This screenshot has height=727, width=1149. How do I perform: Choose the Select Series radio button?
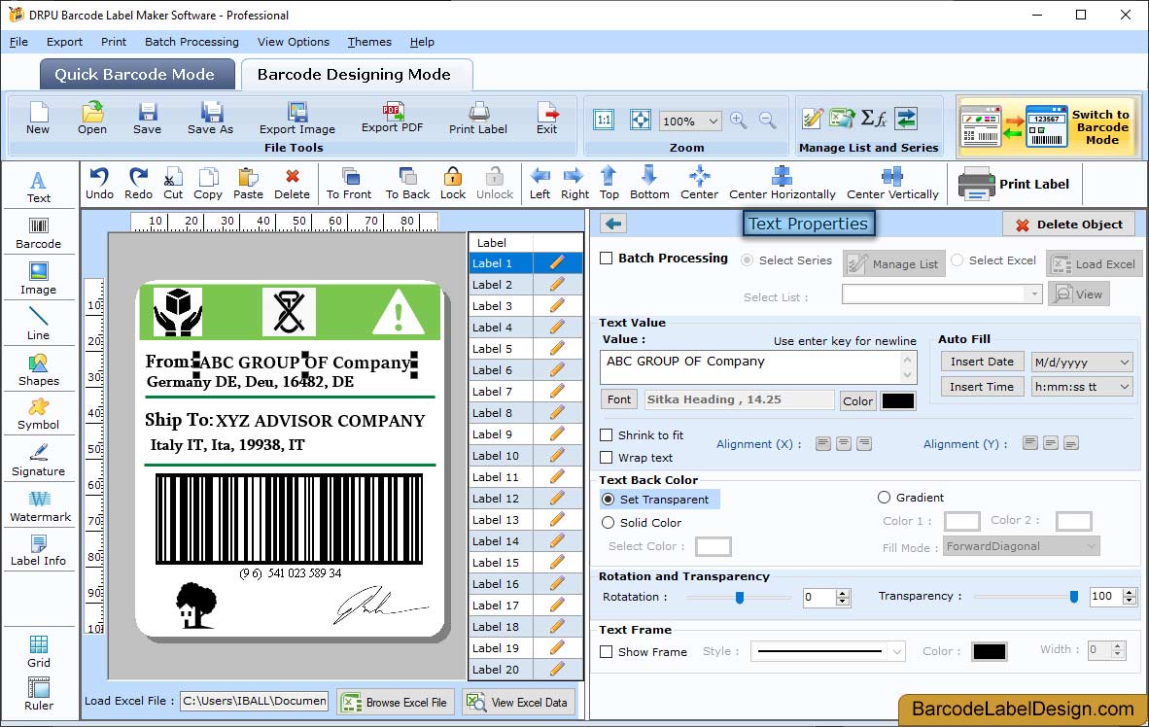click(747, 260)
